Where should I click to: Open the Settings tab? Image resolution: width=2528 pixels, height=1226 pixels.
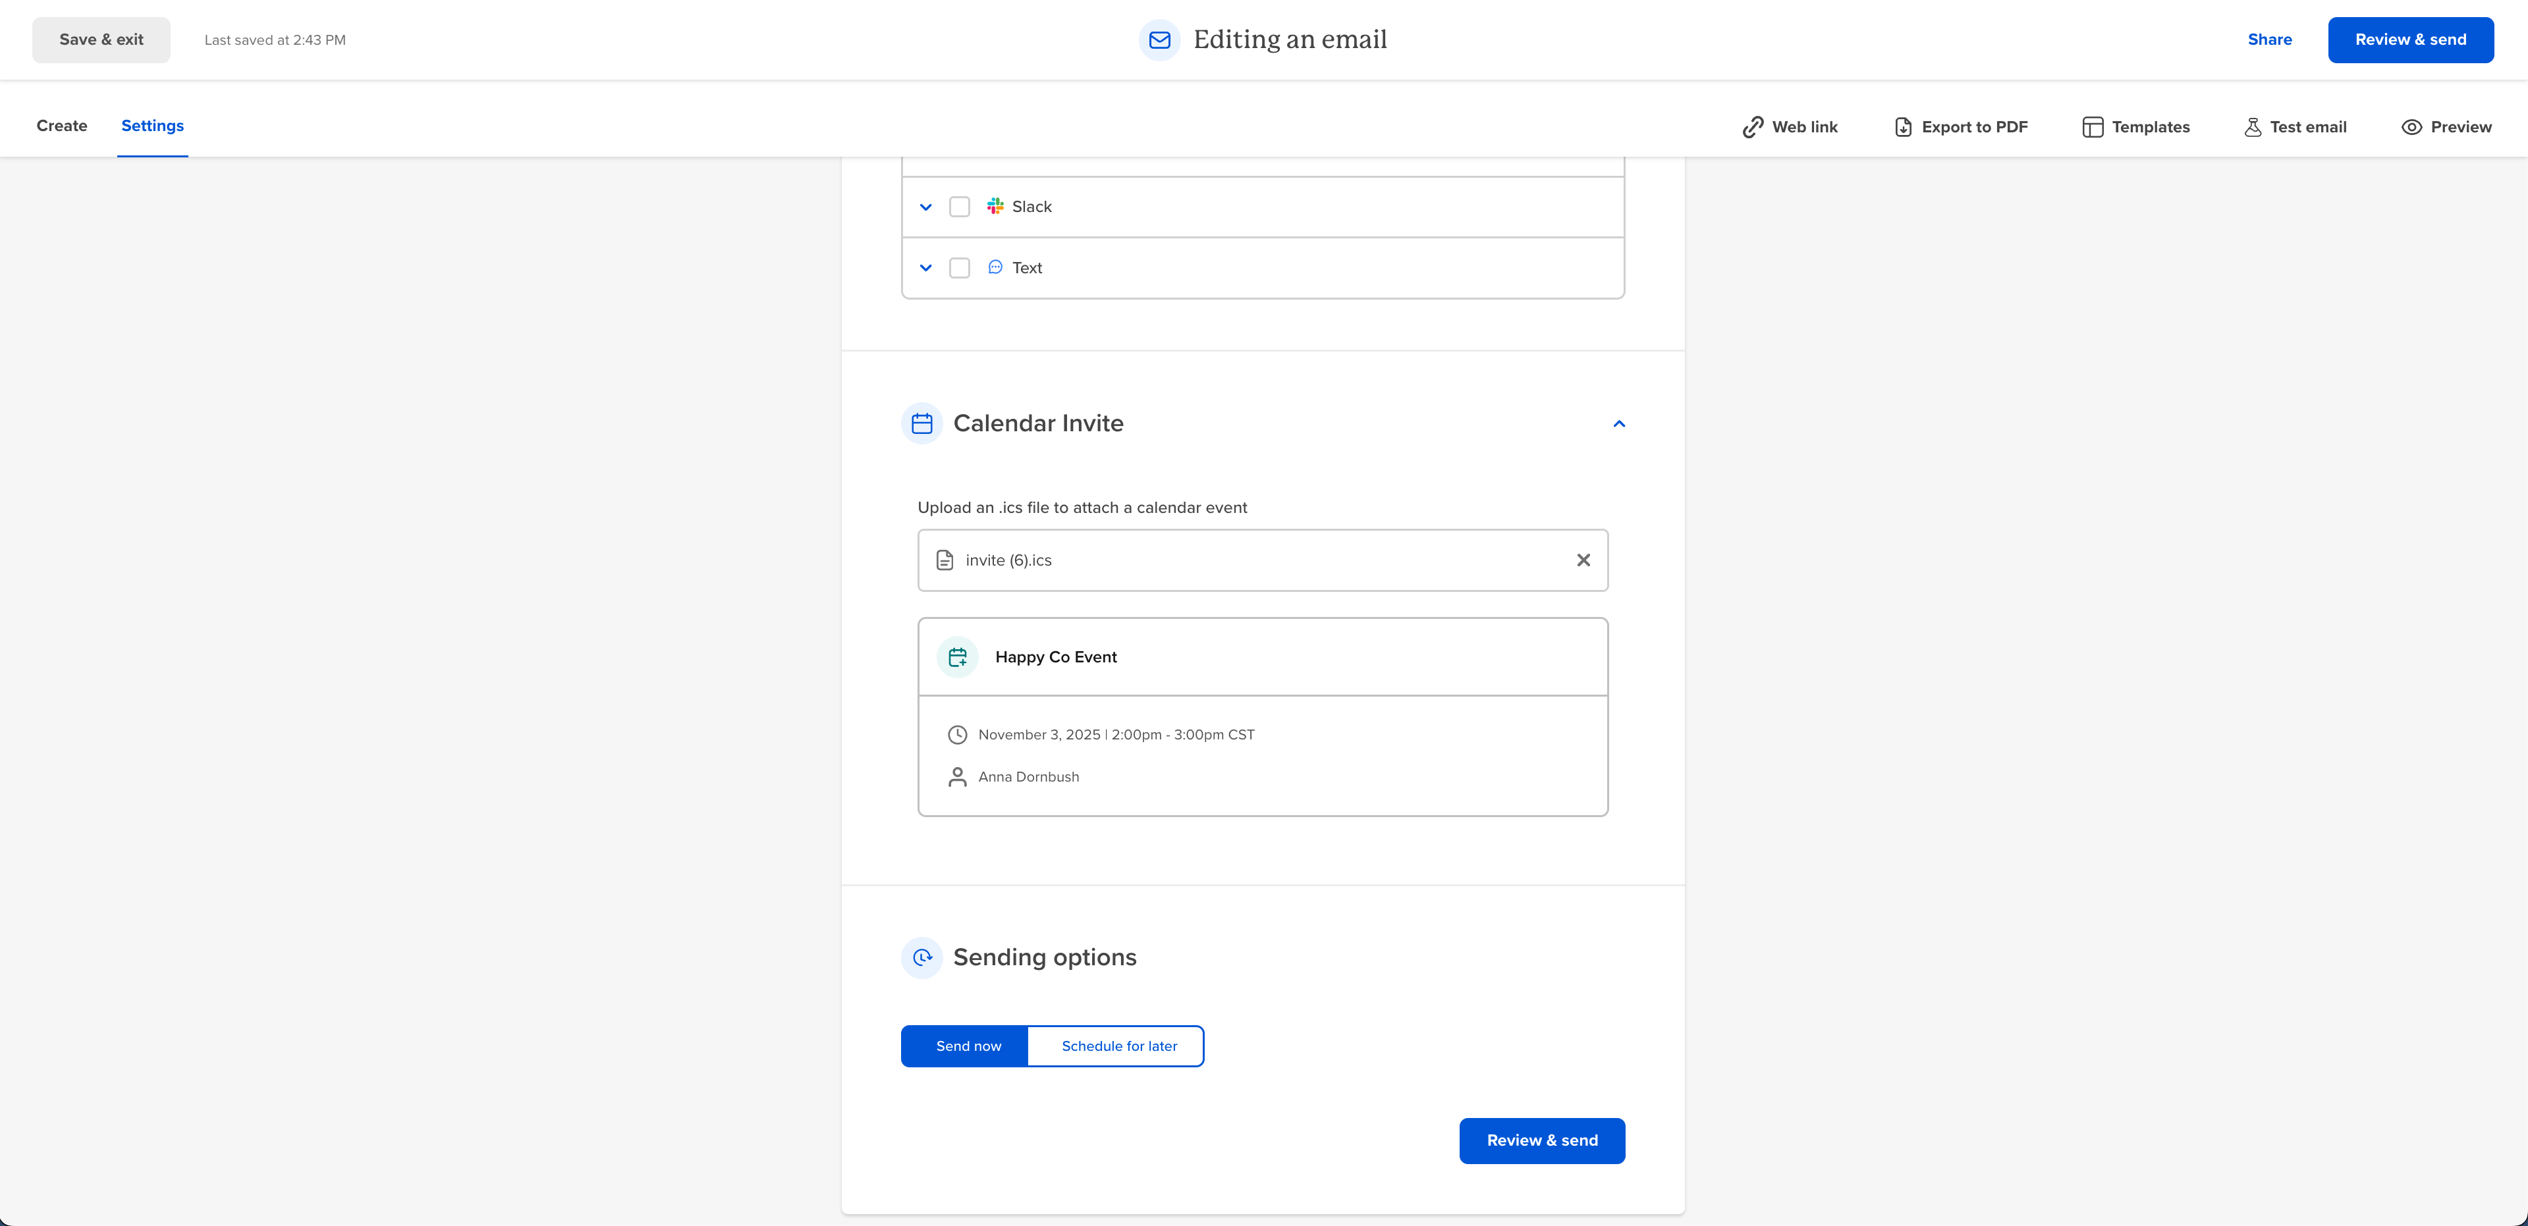coord(152,126)
